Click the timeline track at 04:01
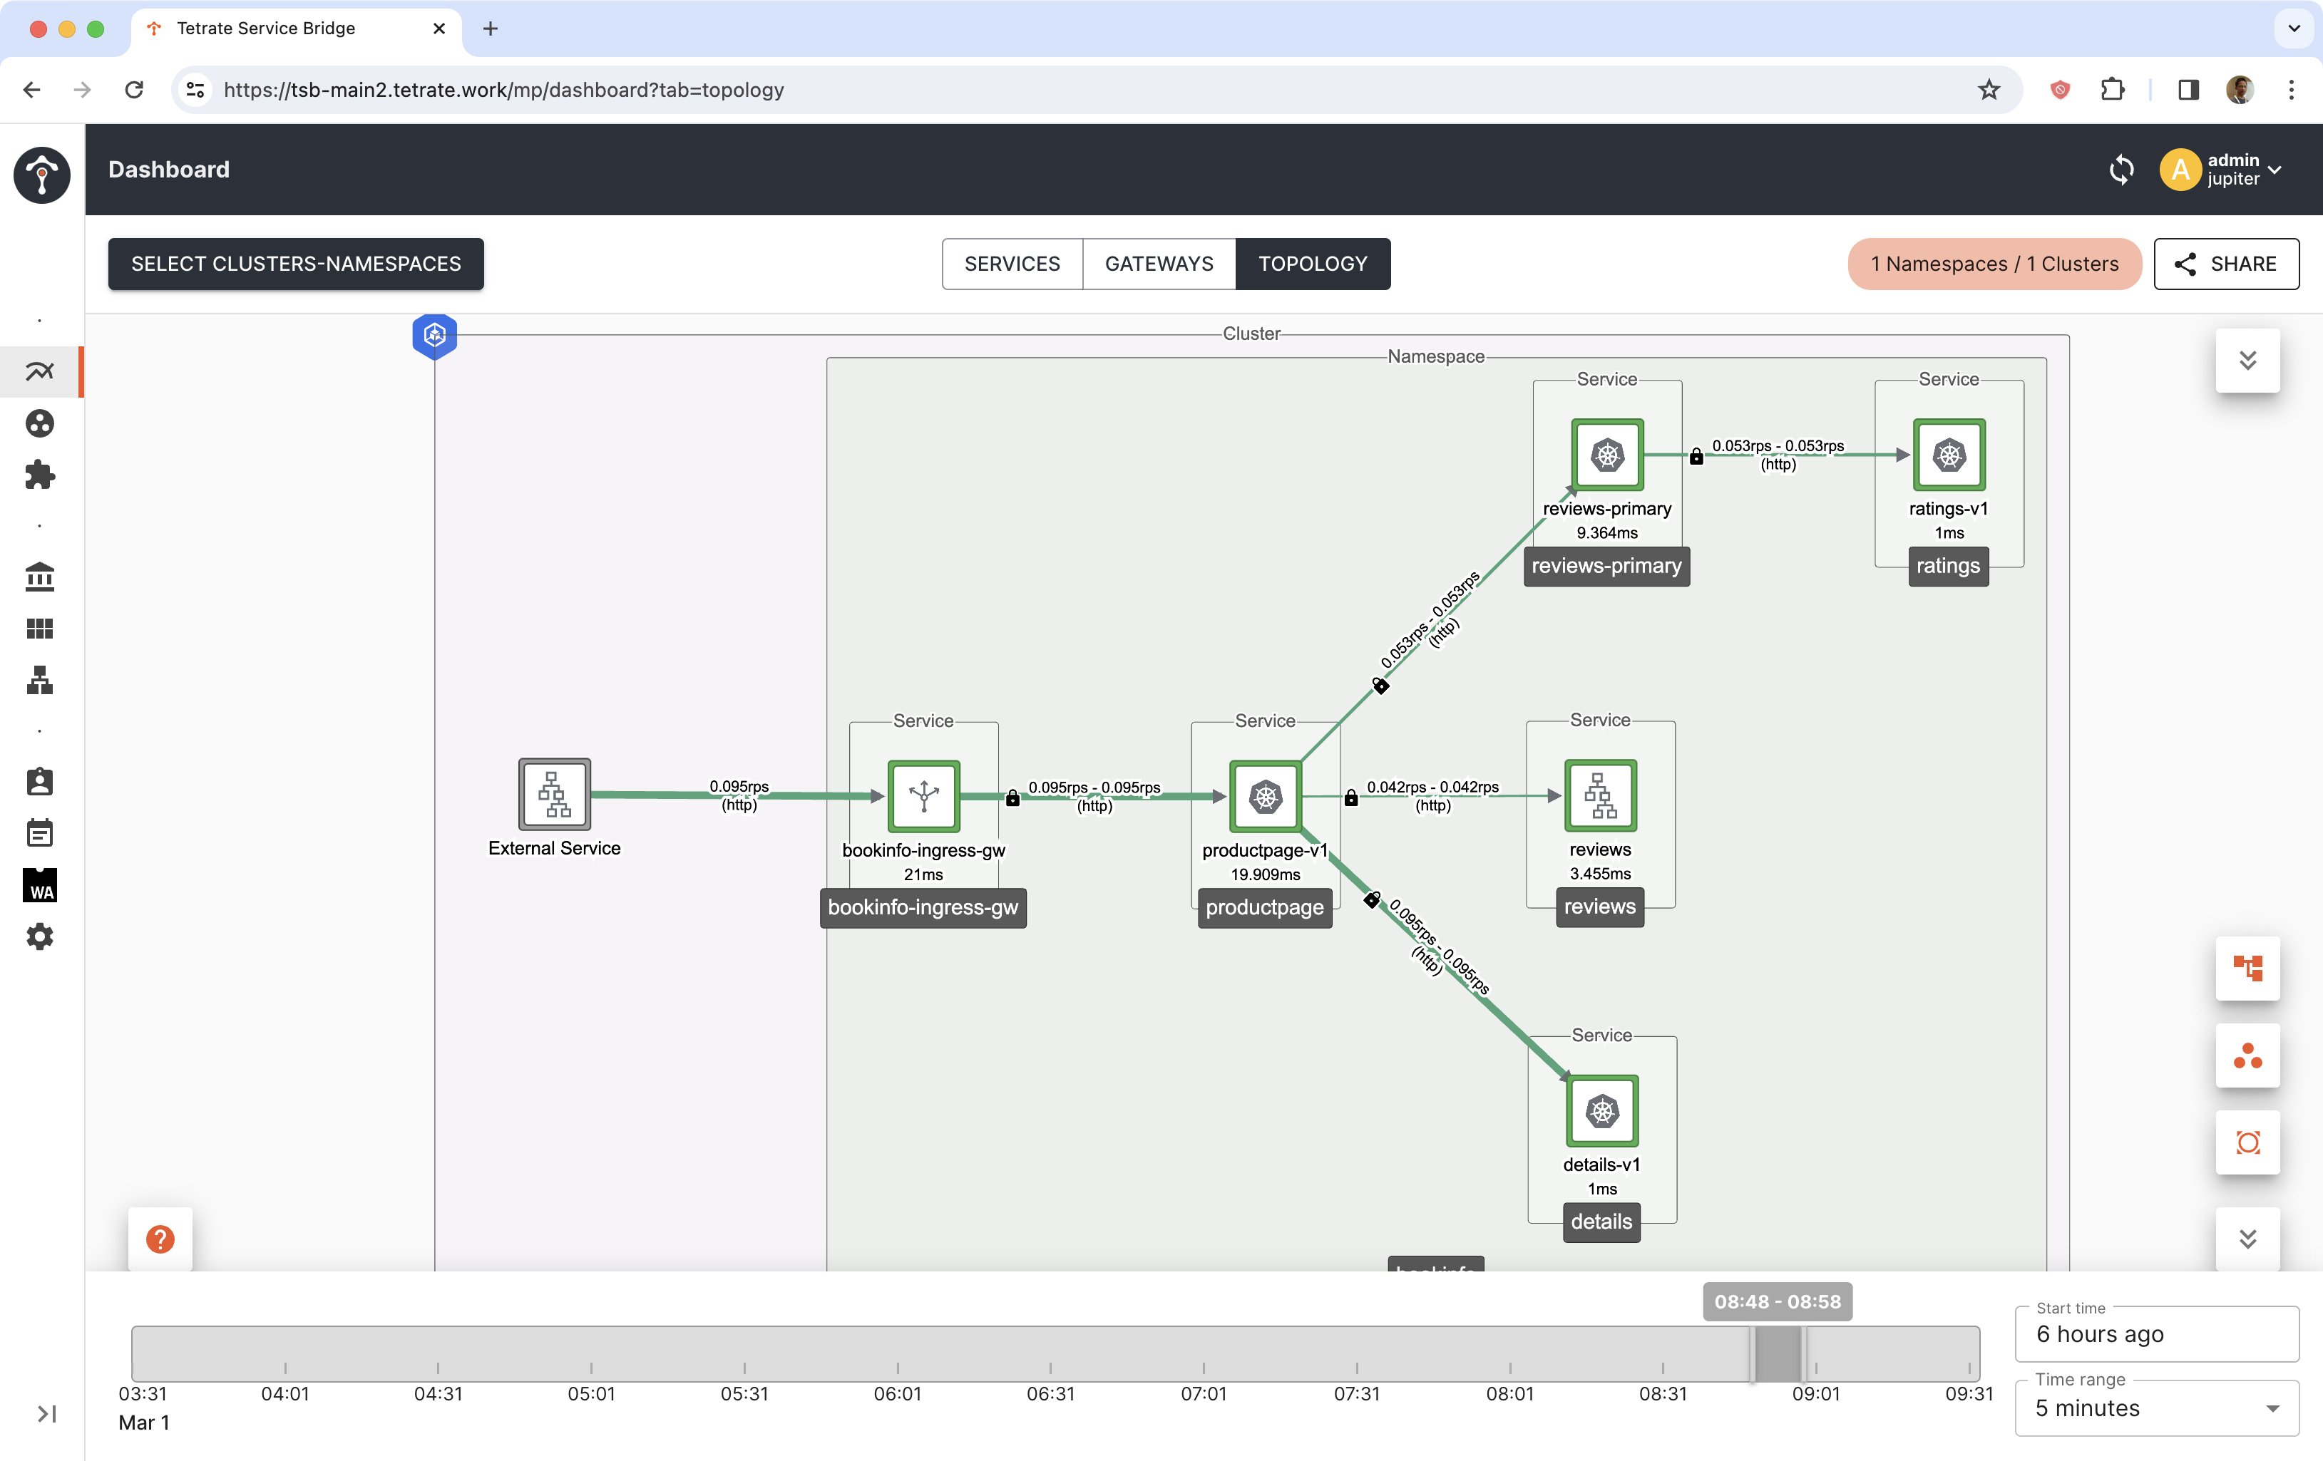This screenshot has height=1461, width=2323. (x=285, y=1354)
